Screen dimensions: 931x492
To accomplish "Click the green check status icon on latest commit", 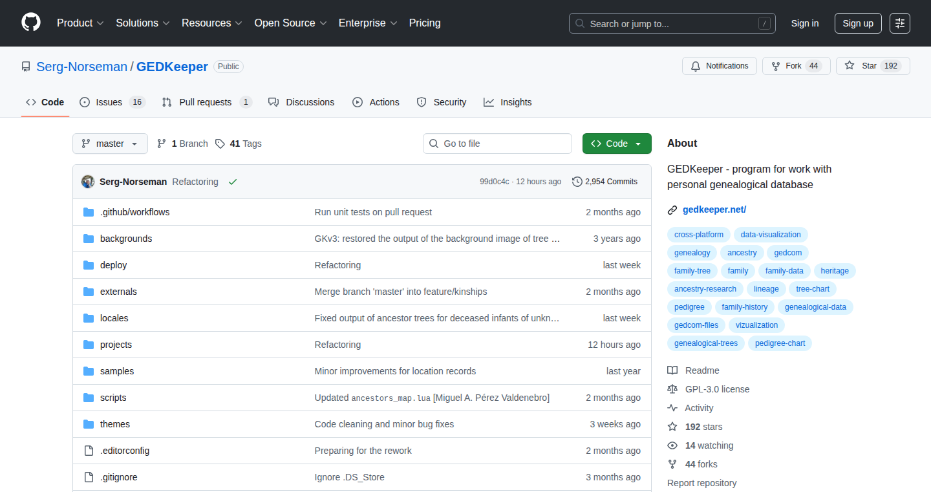I will point(233,182).
